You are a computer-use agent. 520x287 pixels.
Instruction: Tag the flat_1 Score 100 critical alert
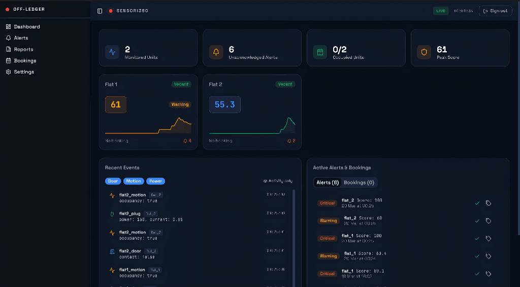pos(489,238)
